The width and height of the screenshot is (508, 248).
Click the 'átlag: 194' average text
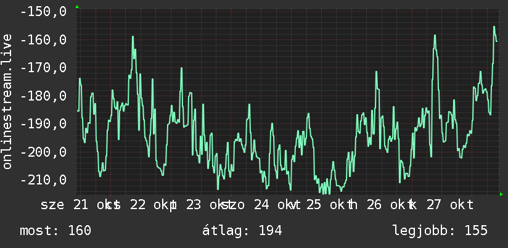[x=242, y=231]
